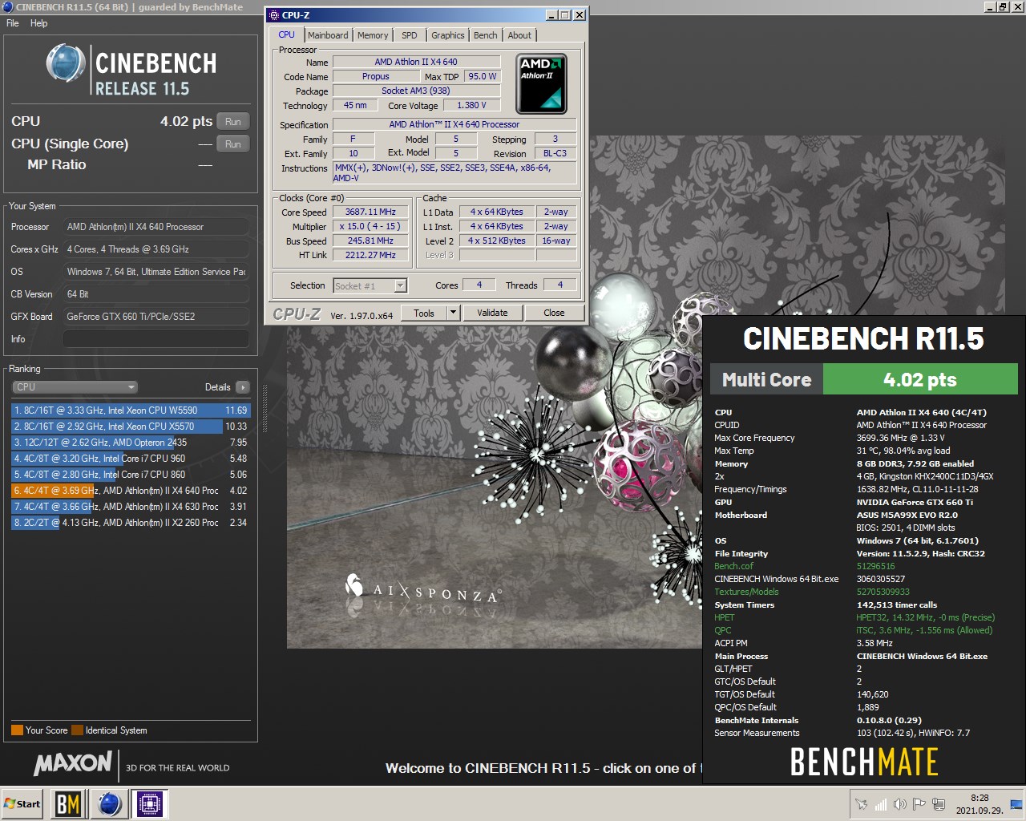Open the Cinebench File menu
Viewport: 1026px width, 821px height.
(13, 23)
